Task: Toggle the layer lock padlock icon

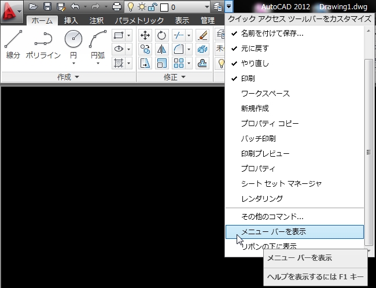Action: (152, 7)
